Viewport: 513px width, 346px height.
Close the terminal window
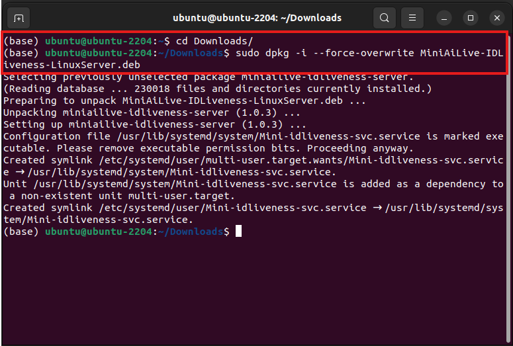(x=496, y=17)
